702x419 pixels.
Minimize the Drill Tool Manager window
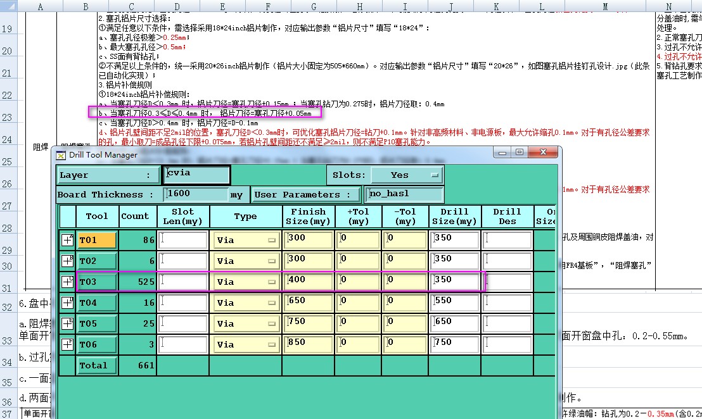point(502,153)
